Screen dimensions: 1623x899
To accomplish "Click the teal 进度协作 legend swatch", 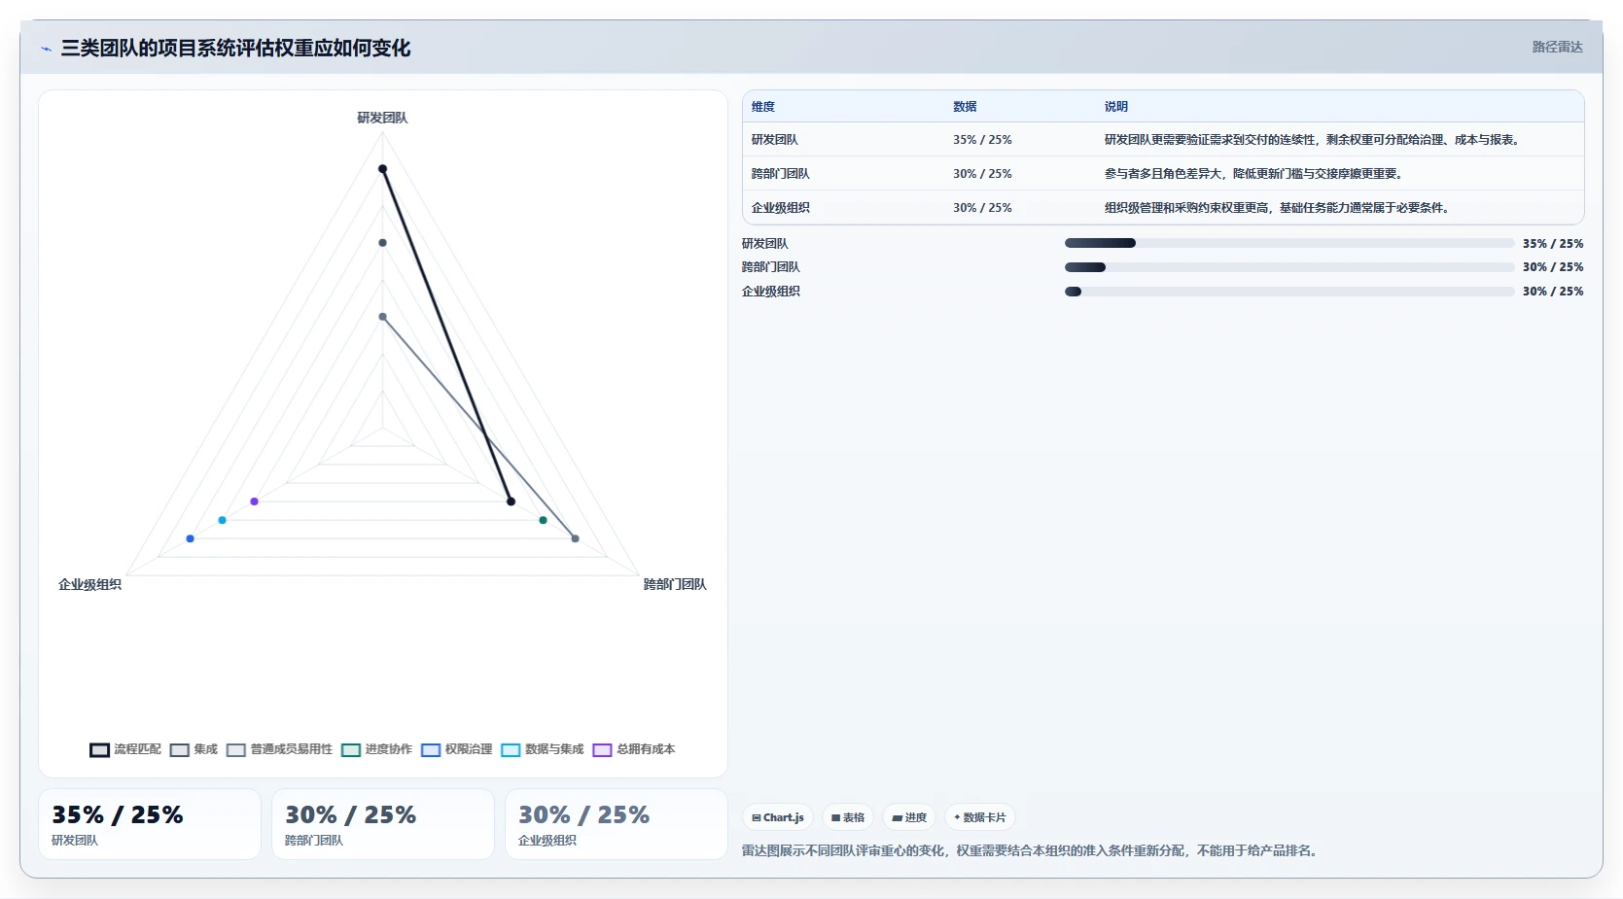I will [351, 749].
